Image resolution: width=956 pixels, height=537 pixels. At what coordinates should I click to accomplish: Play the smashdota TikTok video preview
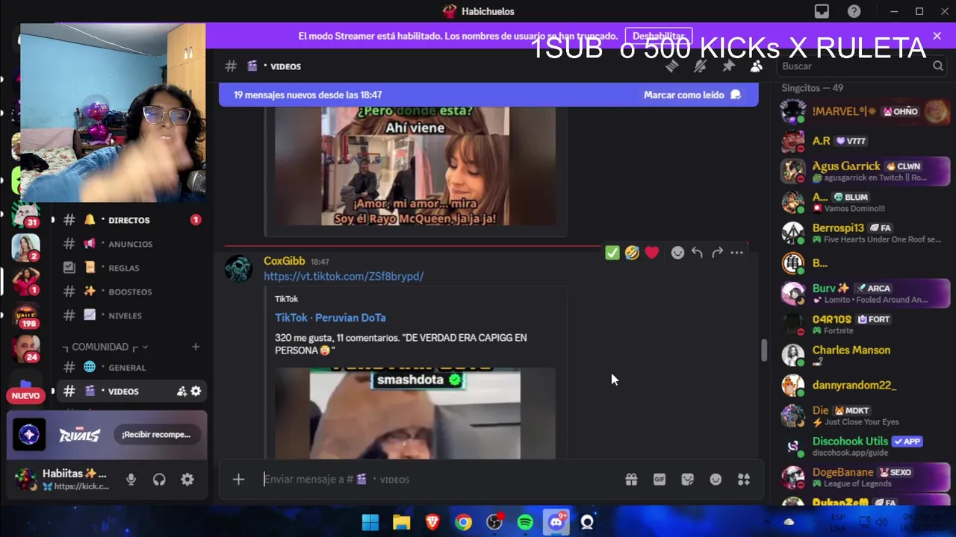click(415, 412)
